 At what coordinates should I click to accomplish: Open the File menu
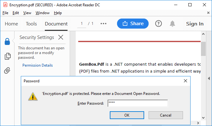(x=5, y=13)
